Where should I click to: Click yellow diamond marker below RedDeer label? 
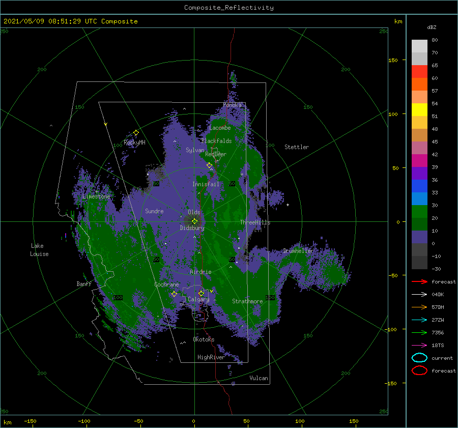pos(209,165)
